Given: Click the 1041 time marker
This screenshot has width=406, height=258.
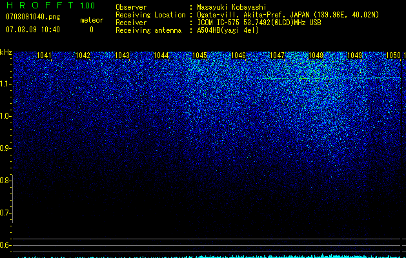Looking at the screenshot, I should 44,55.
